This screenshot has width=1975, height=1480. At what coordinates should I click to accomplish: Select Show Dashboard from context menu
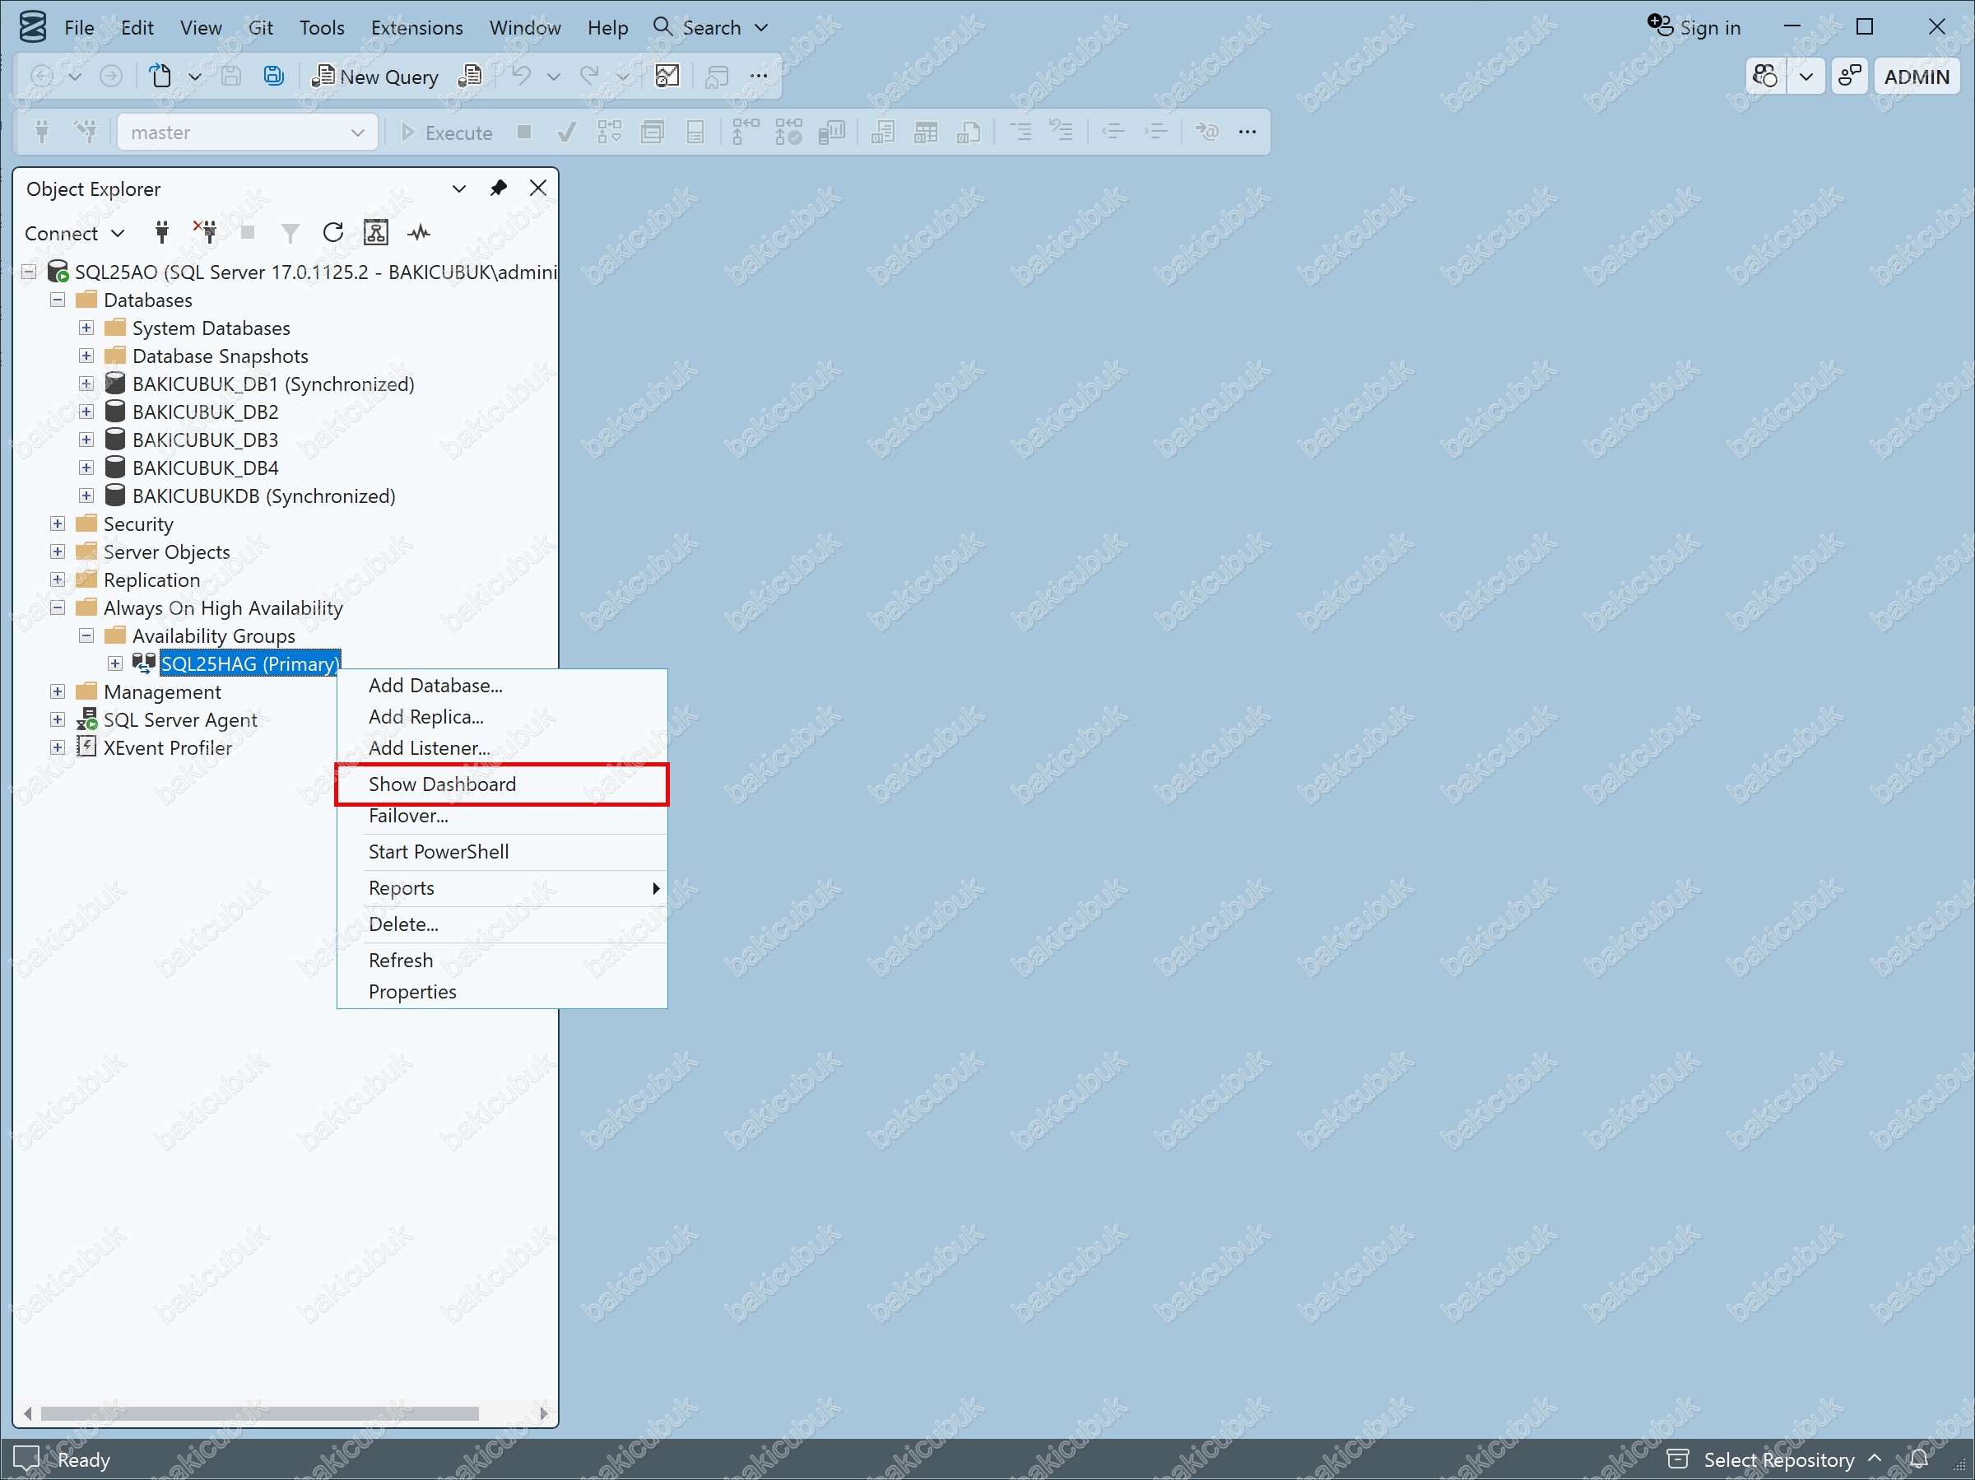pyautogui.click(x=502, y=784)
